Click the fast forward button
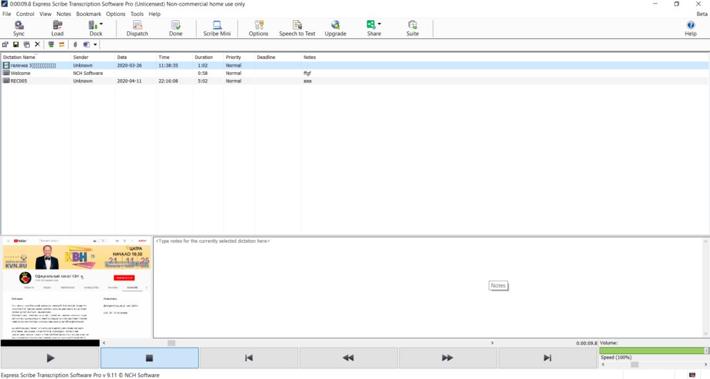The image size is (710, 379). coord(447,358)
